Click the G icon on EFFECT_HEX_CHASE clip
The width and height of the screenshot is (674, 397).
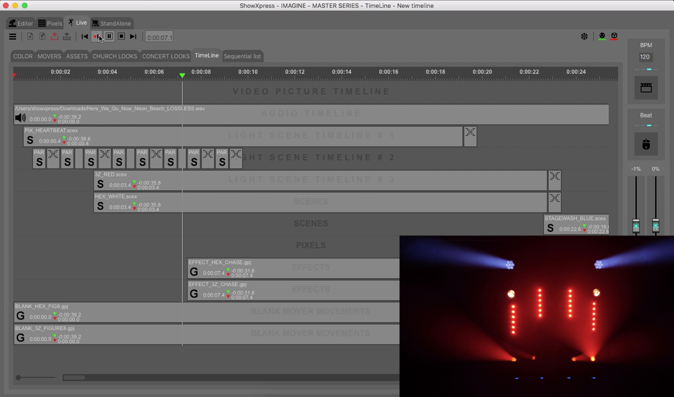[194, 272]
